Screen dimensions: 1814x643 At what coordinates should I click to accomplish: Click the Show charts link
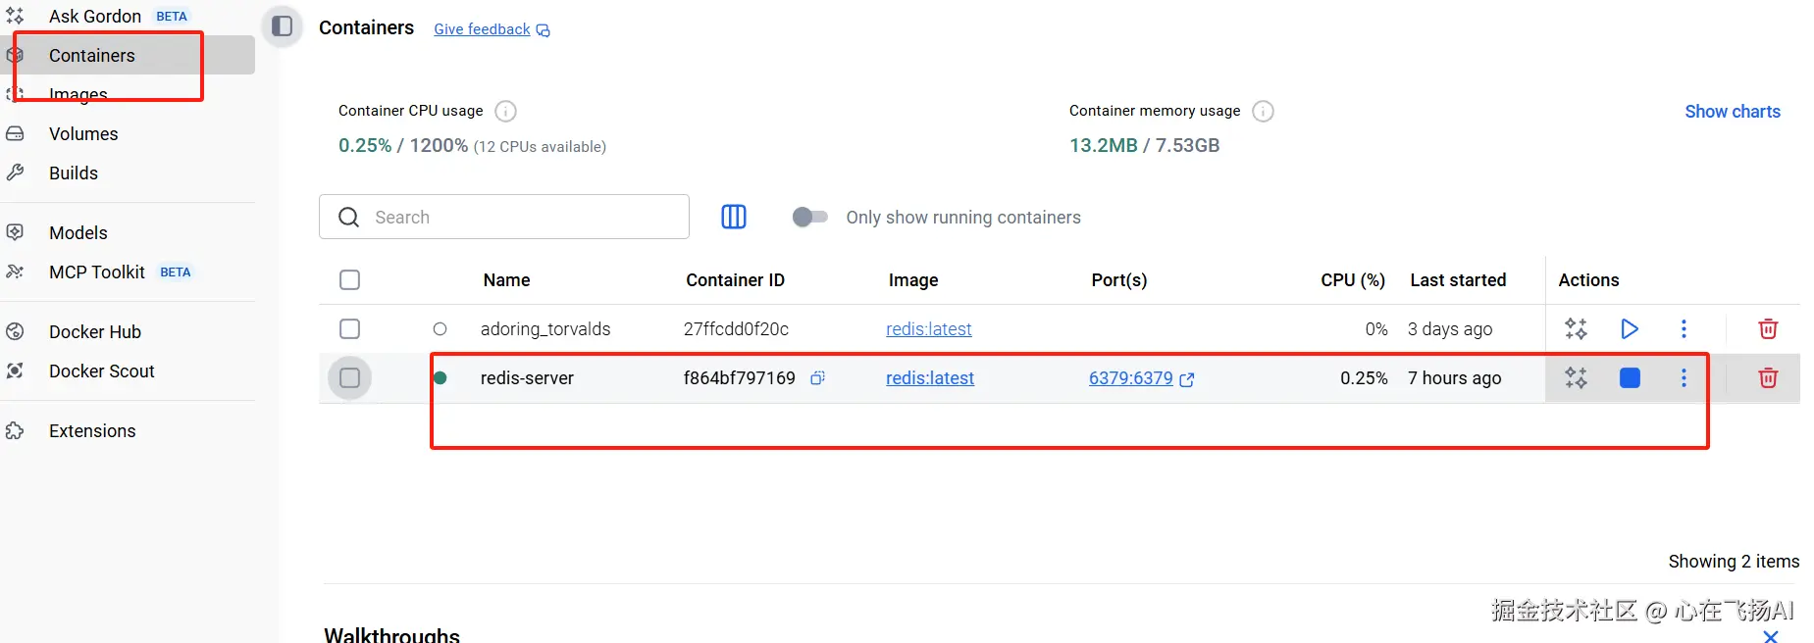(x=1732, y=112)
